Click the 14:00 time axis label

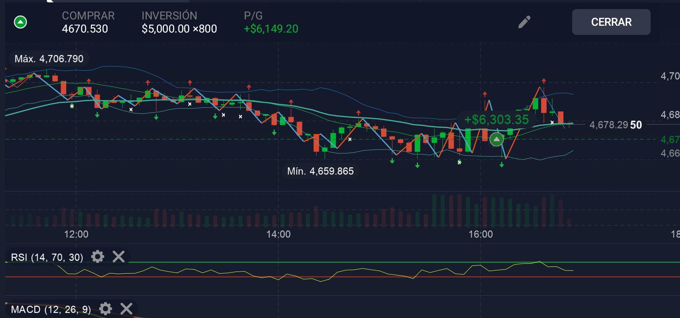[x=278, y=234]
